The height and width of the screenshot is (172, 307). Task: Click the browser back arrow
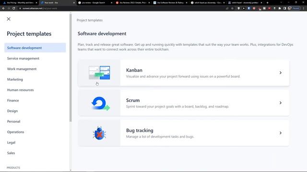(3, 9)
